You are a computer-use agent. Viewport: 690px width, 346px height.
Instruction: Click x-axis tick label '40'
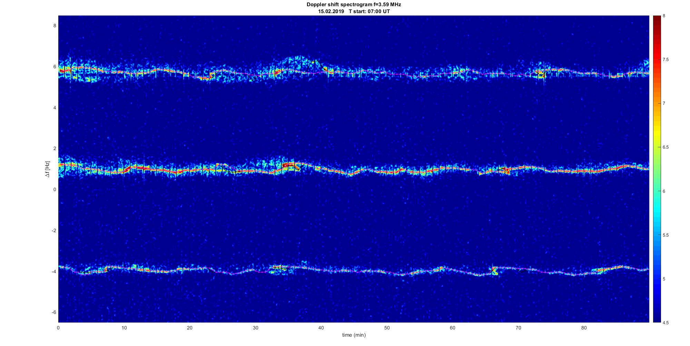(x=321, y=328)
